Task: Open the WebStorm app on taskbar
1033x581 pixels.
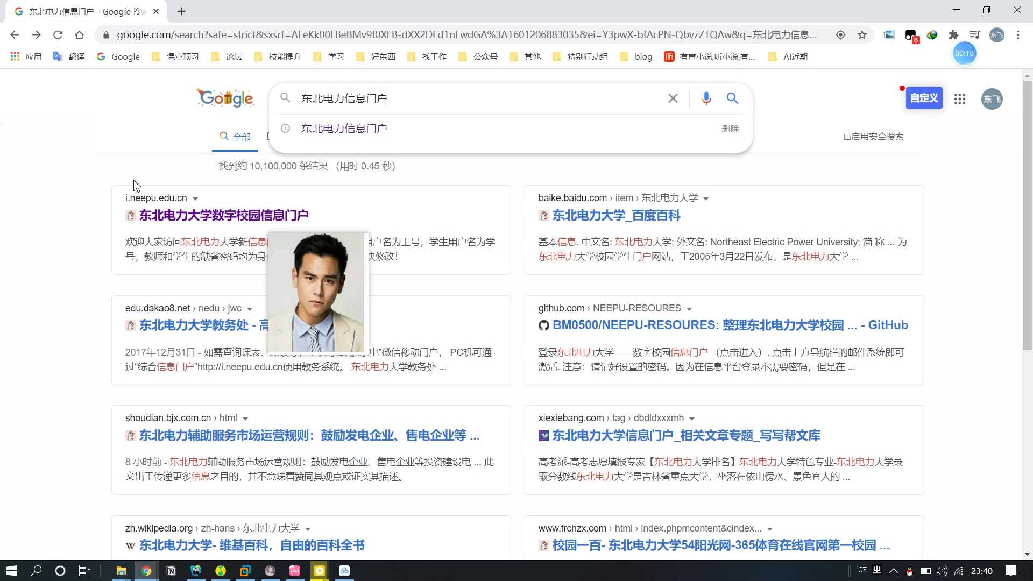Action: (x=196, y=571)
